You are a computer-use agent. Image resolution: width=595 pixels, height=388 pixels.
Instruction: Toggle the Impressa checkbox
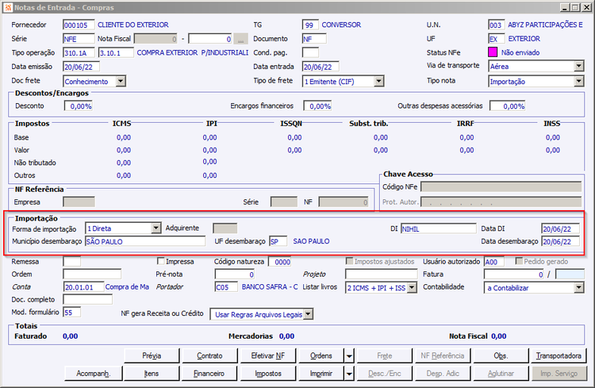point(162,261)
